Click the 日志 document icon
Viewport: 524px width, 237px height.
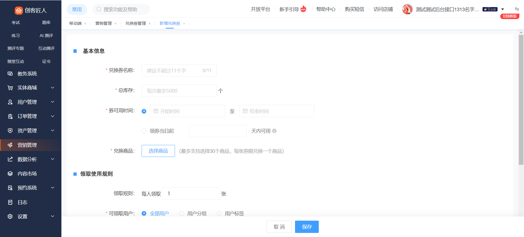pos(10,202)
